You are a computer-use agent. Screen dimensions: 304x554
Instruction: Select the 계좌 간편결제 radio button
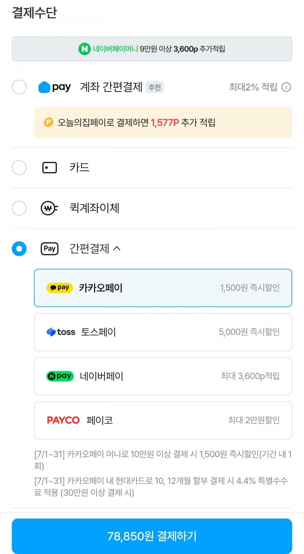pyautogui.click(x=19, y=87)
